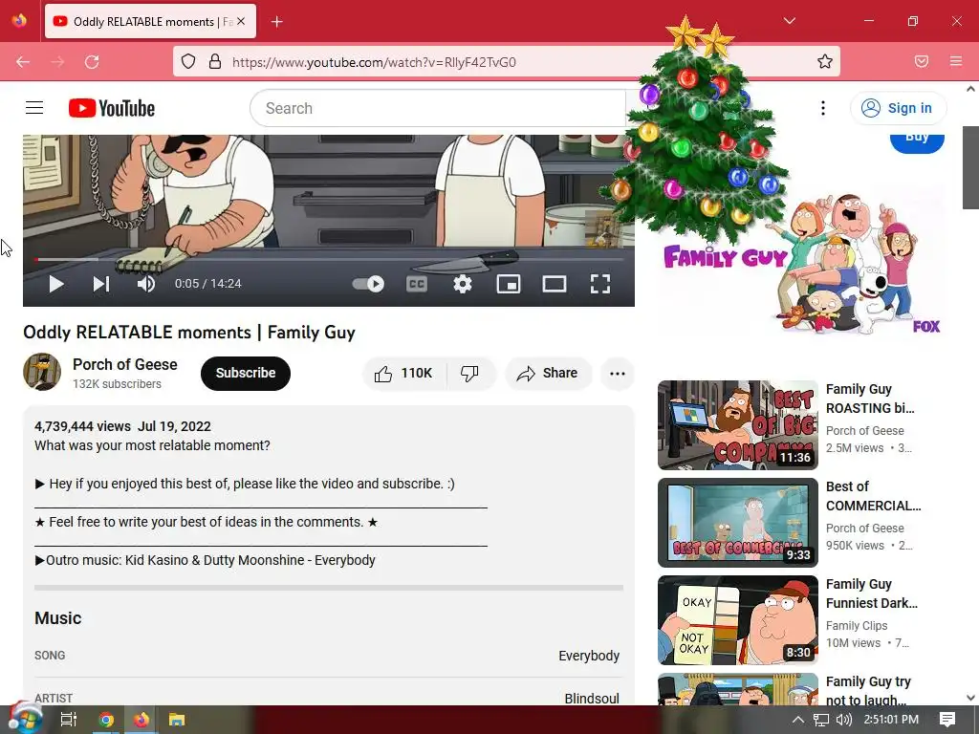Share this video
This screenshot has height=734, width=979.
tap(548, 374)
